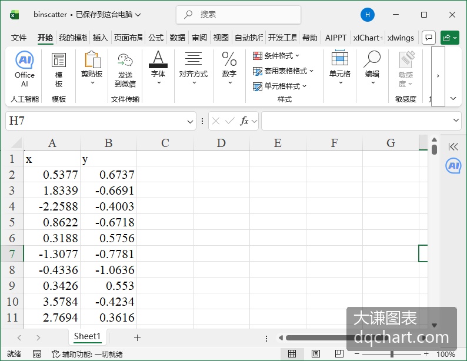The width and height of the screenshot is (467, 361).
Task: Switch to the 数据 tab
Action: [x=178, y=38]
